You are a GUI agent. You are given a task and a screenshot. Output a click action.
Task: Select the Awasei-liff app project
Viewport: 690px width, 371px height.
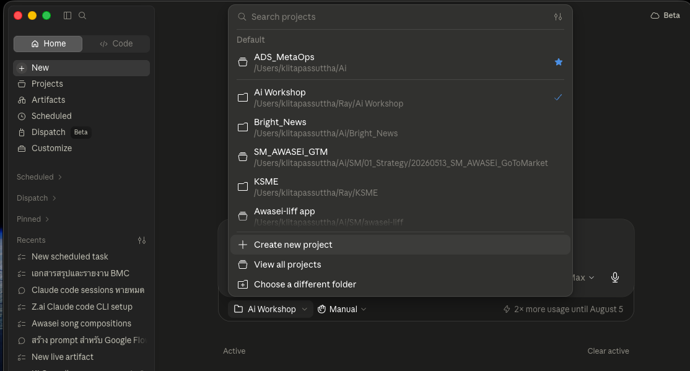pyautogui.click(x=400, y=216)
